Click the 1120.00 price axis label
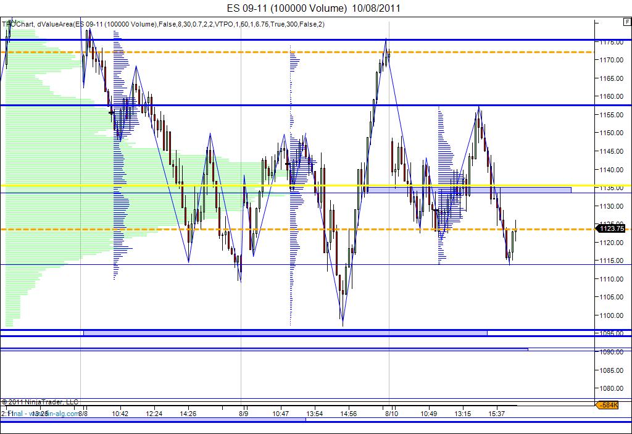The height and width of the screenshot is (434, 632). pyautogui.click(x=612, y=243)
